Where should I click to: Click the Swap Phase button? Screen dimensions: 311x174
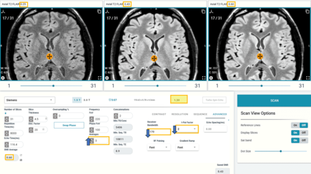pos(69,125)
